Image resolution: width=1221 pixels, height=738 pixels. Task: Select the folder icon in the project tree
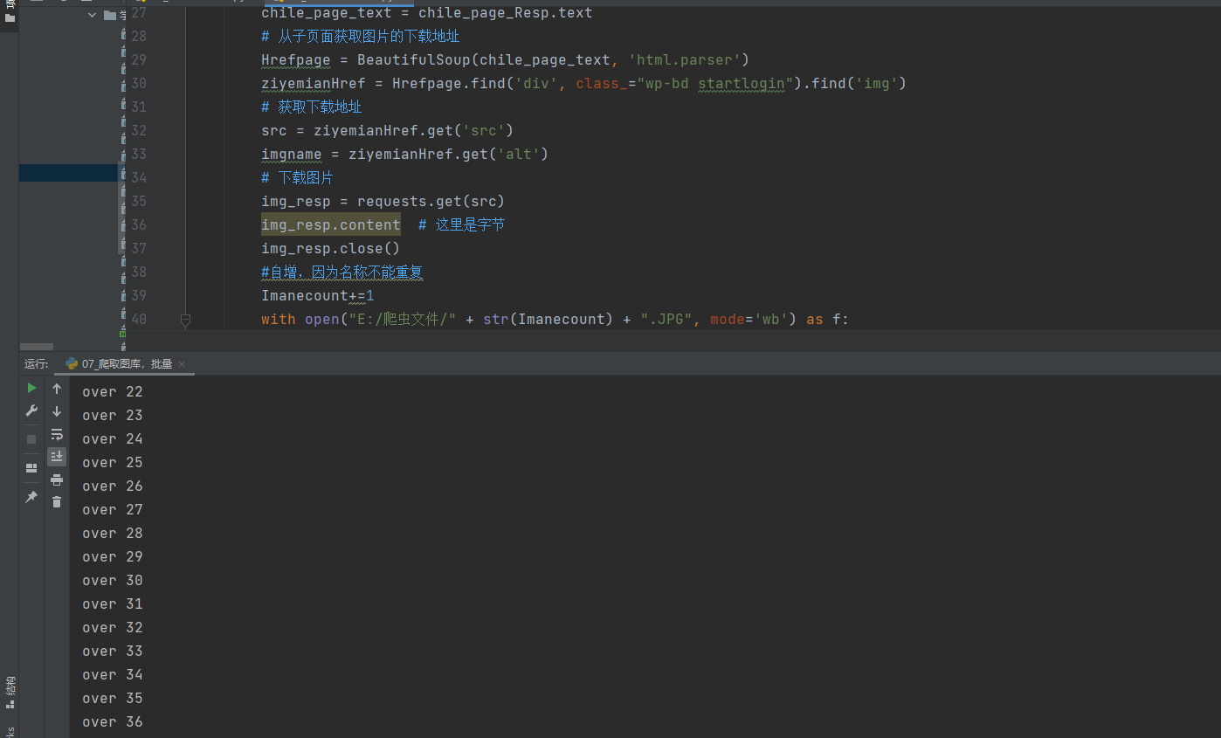coord(109,15)
